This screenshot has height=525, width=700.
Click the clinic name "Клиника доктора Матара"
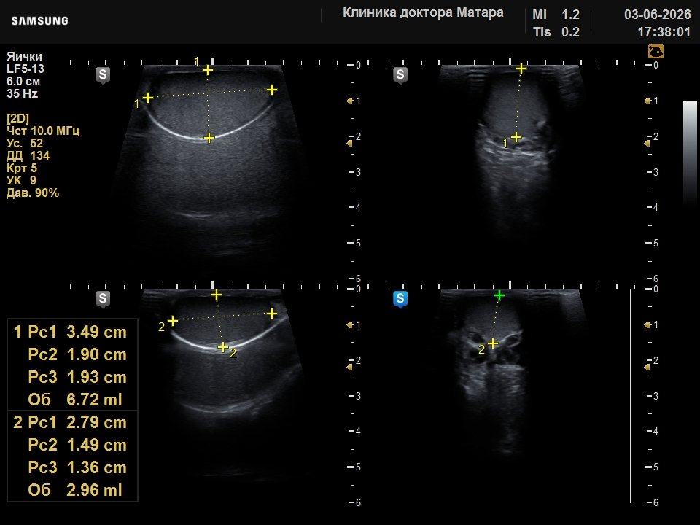423,12
